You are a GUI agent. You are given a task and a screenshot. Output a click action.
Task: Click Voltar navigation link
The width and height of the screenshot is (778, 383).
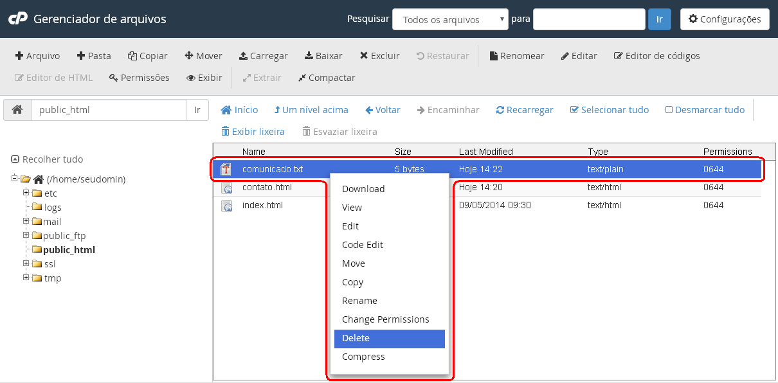click(x=383, y=110)
